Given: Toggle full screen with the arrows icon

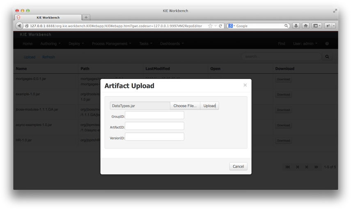Looking at the screenshot, I should (x=335, y=11).
